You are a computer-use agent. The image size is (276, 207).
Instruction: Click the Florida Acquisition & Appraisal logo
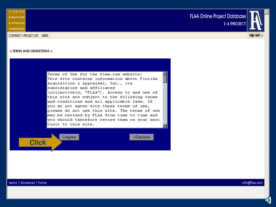16,20
